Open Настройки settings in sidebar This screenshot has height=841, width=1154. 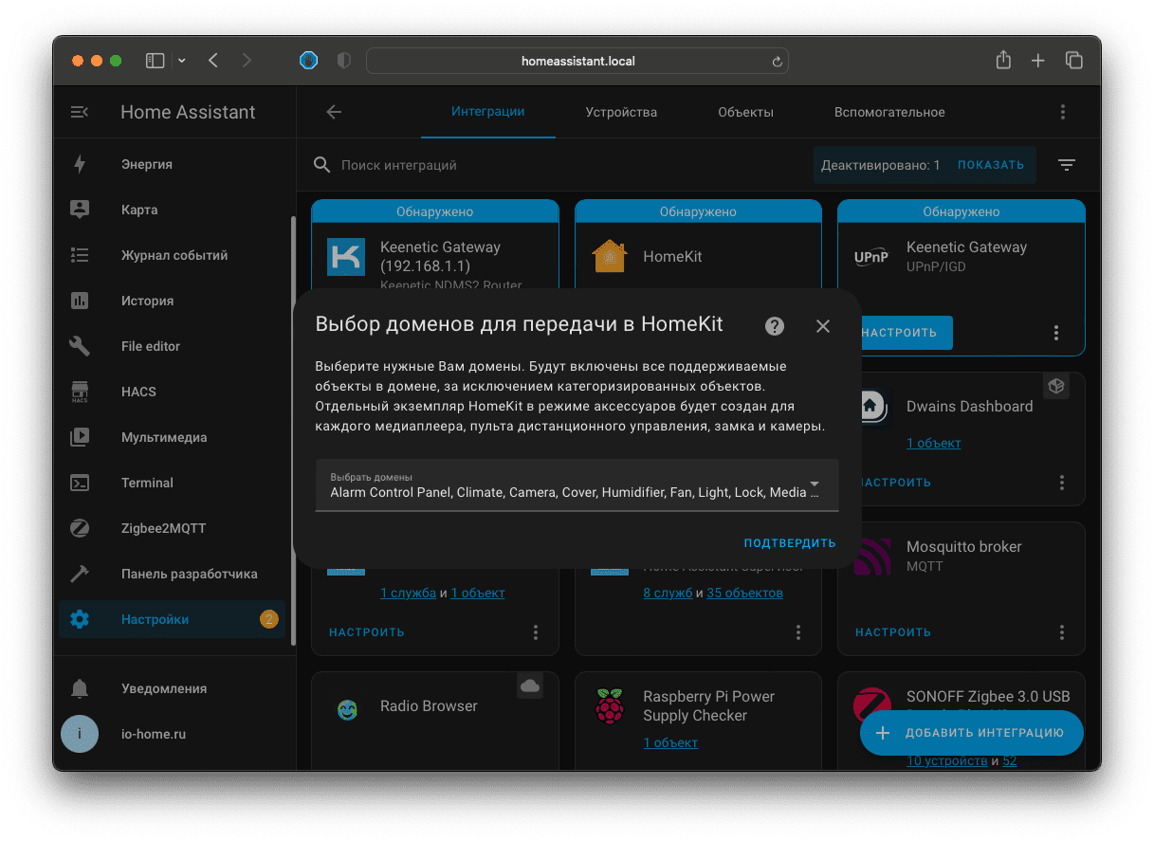pos(172,619)
